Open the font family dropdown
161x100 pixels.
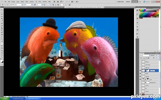[x=22, y=5]
